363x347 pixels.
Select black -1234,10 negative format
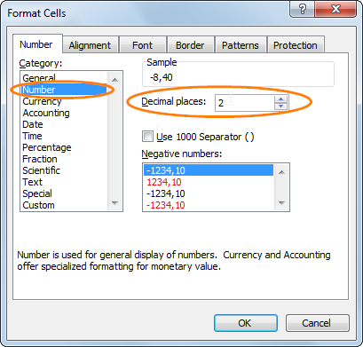[209, 193]
